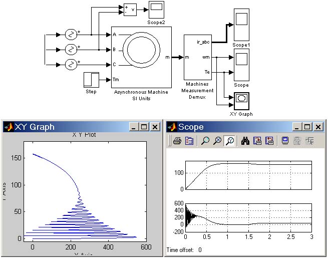
Task: Toggle the Floating scope icon
Action: (x=285, y=141)
